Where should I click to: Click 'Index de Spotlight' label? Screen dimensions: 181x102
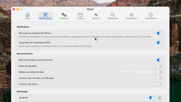coord(28,66)
